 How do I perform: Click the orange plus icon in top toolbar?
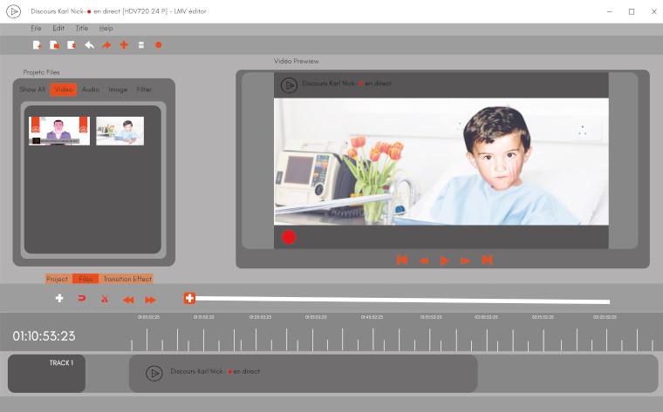coord(124,44)
